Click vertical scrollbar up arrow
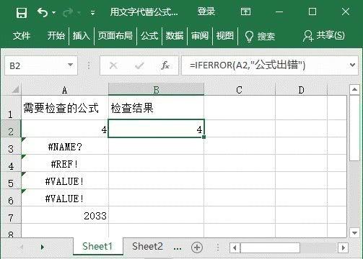Image resolution: width=363 pixels, height=259 pixels. pyautogui.click(x=354, y=89)
